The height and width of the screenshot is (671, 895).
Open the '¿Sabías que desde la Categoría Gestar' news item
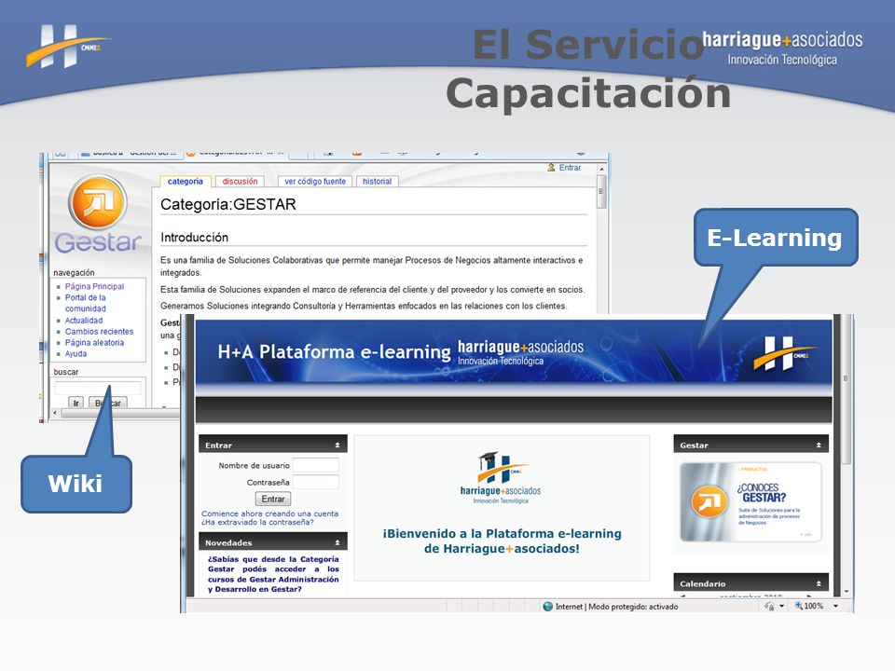[x=273, y=574]
